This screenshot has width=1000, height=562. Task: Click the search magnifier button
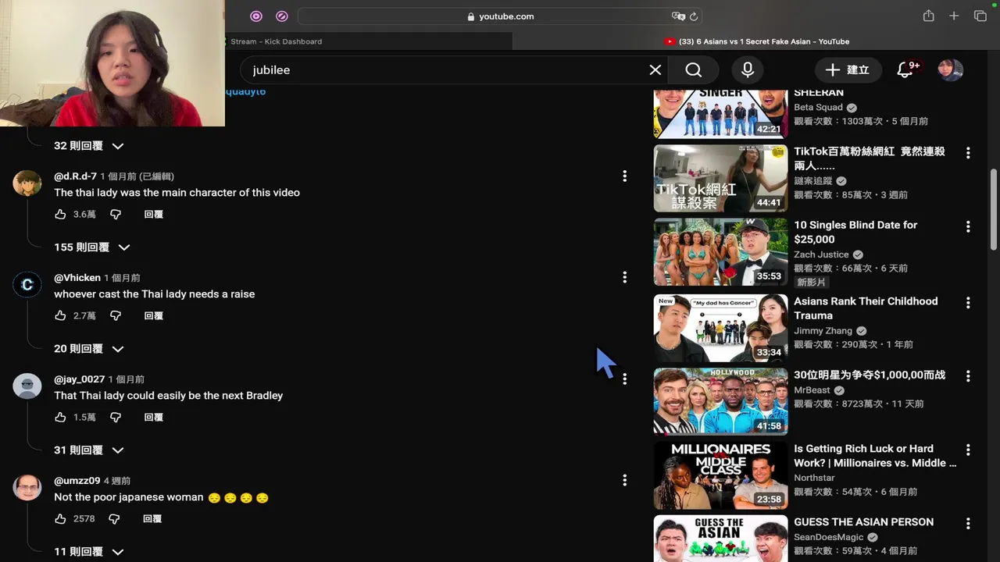[693, 70]
